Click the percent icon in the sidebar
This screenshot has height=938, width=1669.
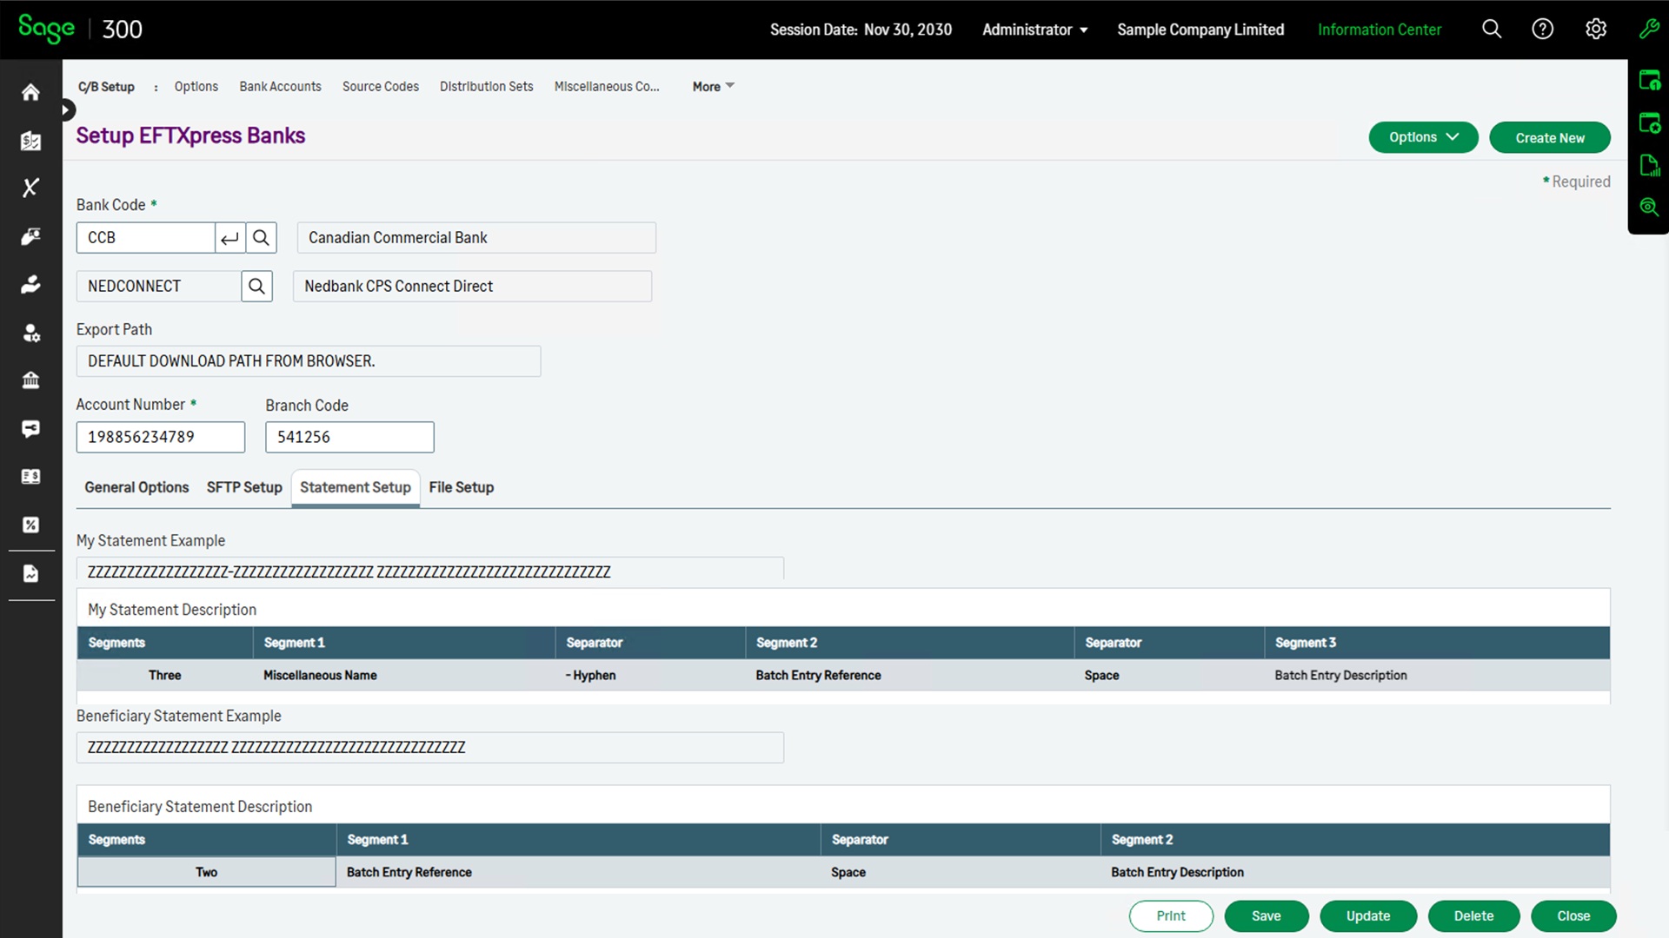(x=30, y=525)
